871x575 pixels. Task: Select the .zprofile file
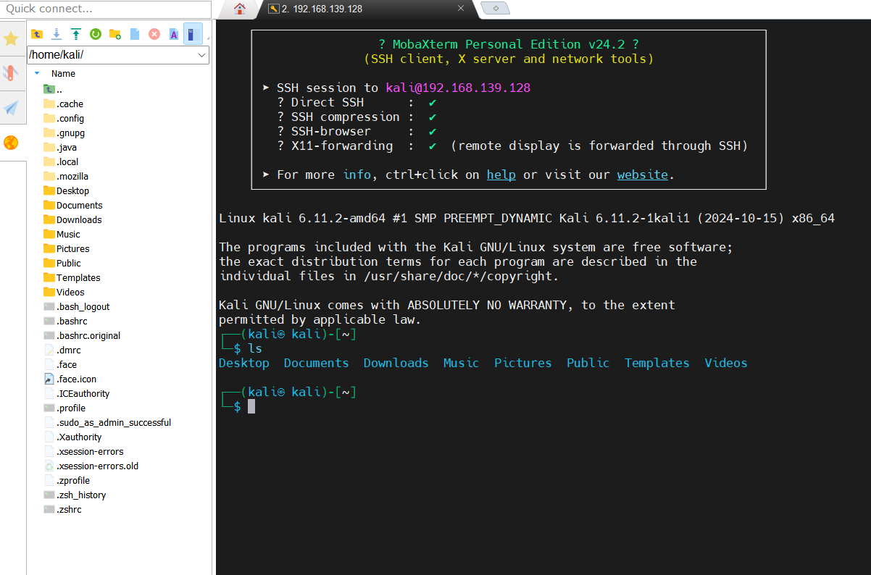coord(67,481)
